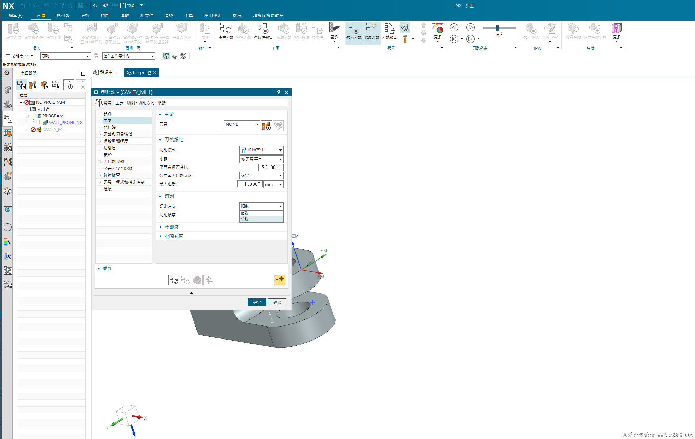
Task: Select 幾何體 in dialog tree
Action: [110, 127]
